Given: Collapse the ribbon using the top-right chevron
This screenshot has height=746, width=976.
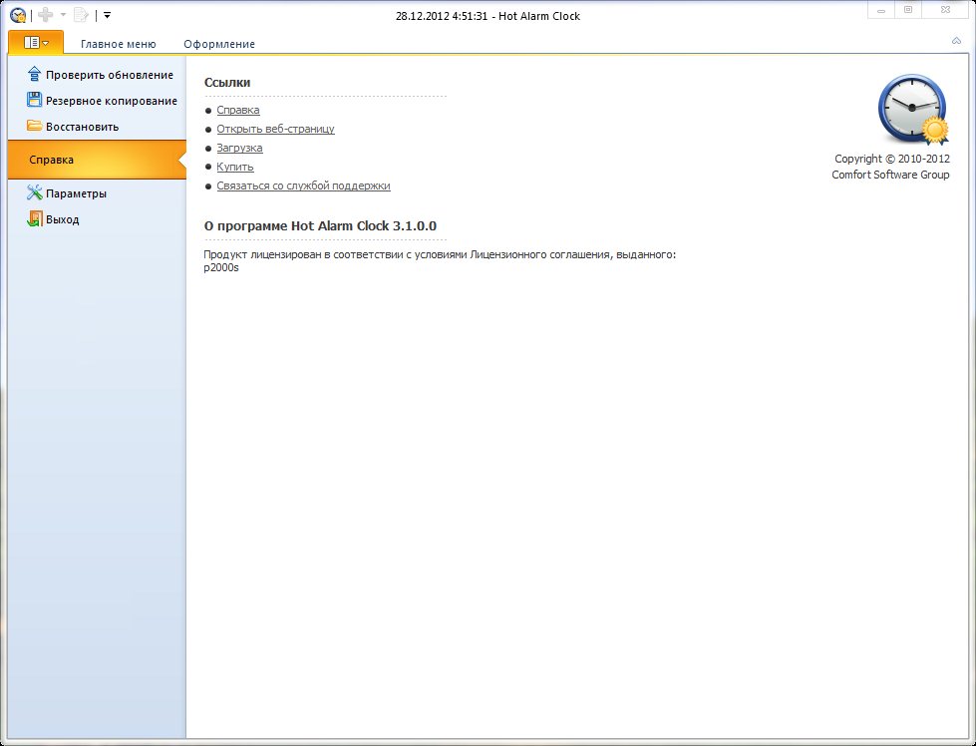Looking at the screenshot, I should click(957, 41).
